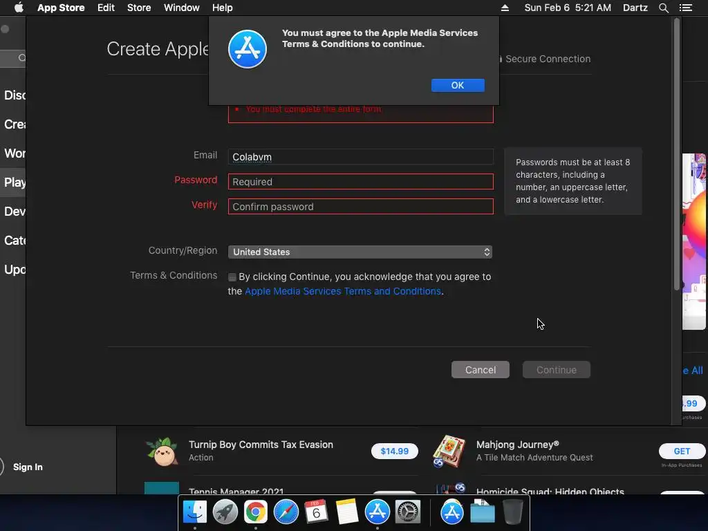
Task: Launch Google Chrome from the Dock
Action: [256, 512]
